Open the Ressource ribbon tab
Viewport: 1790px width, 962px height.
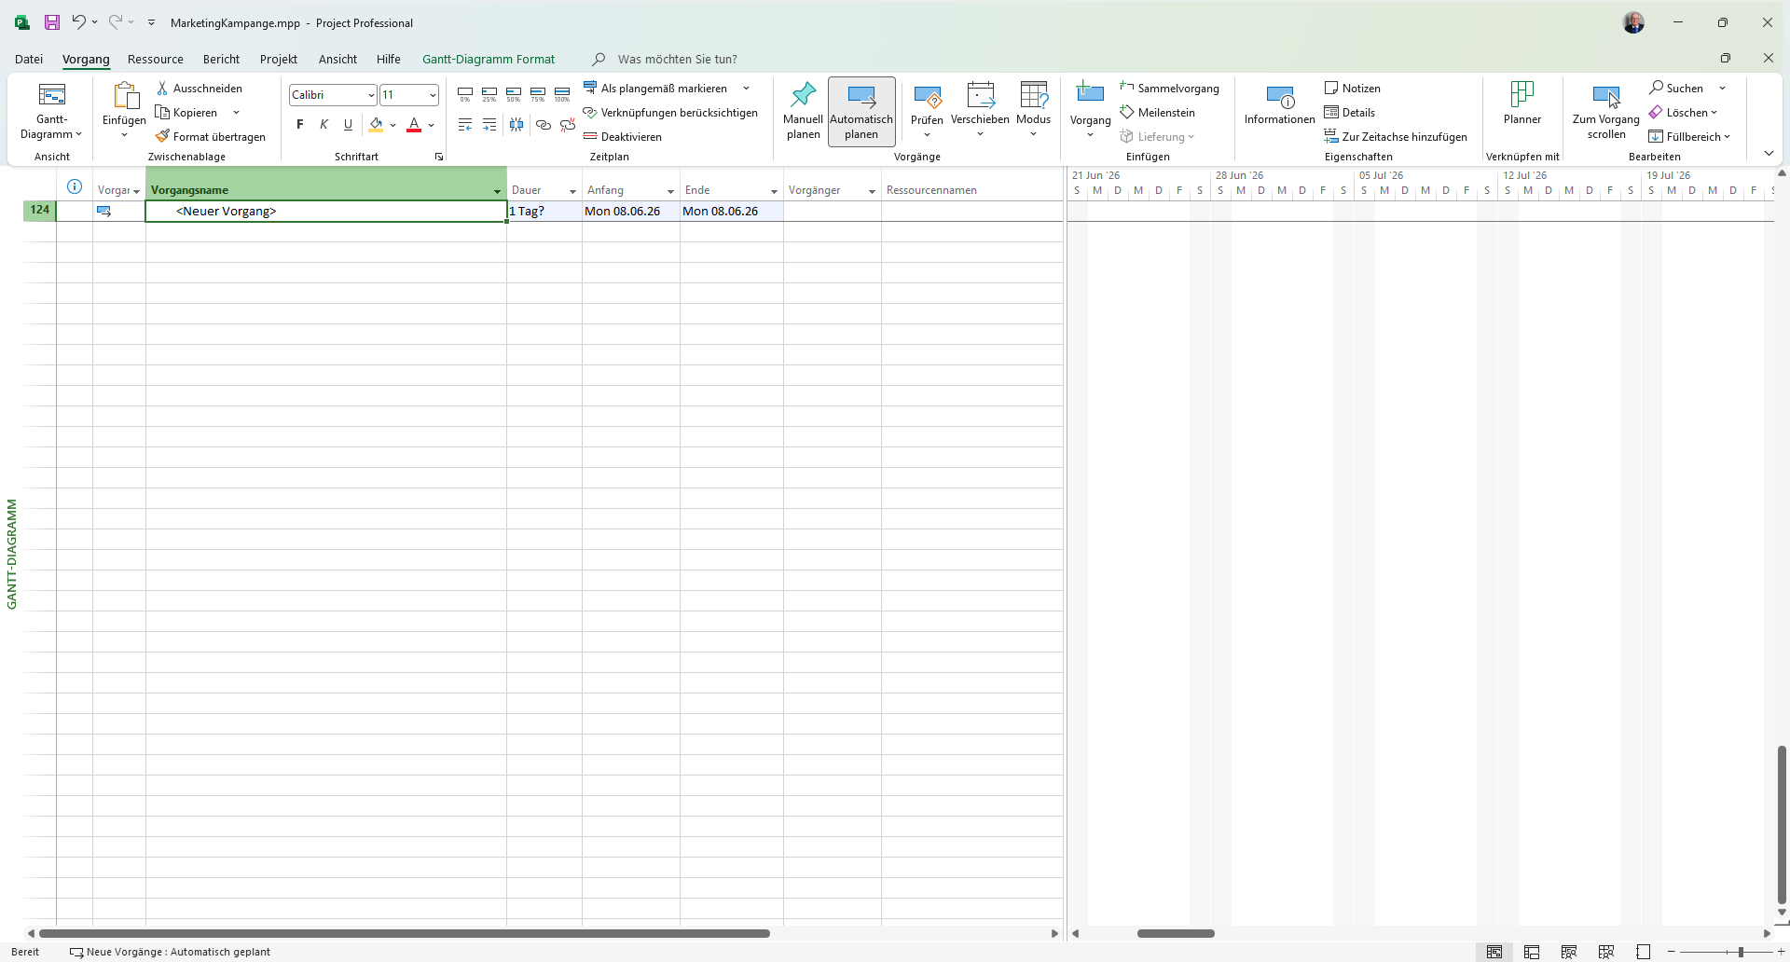coord(156,59)
